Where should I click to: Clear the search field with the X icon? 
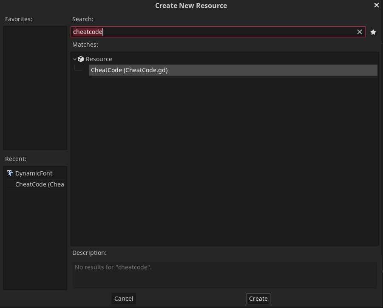point(359,32)
